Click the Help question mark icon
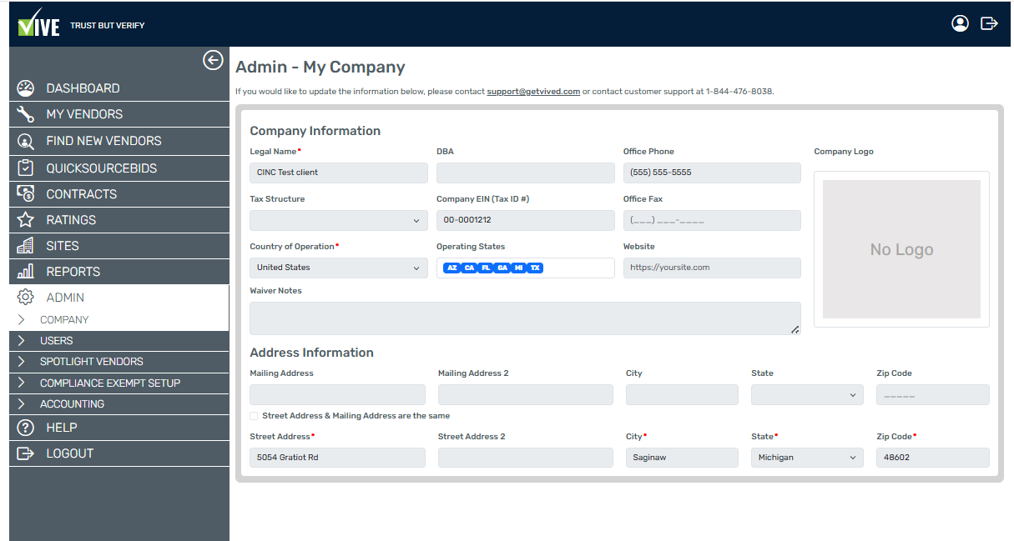Image resolution: width=1014 pixels, height=541 pixels. point(26,428)
